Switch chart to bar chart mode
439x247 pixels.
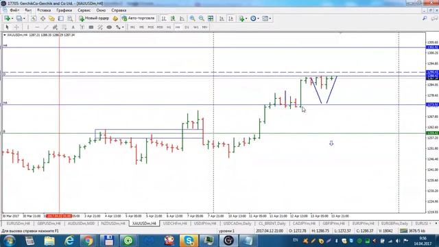164,19
